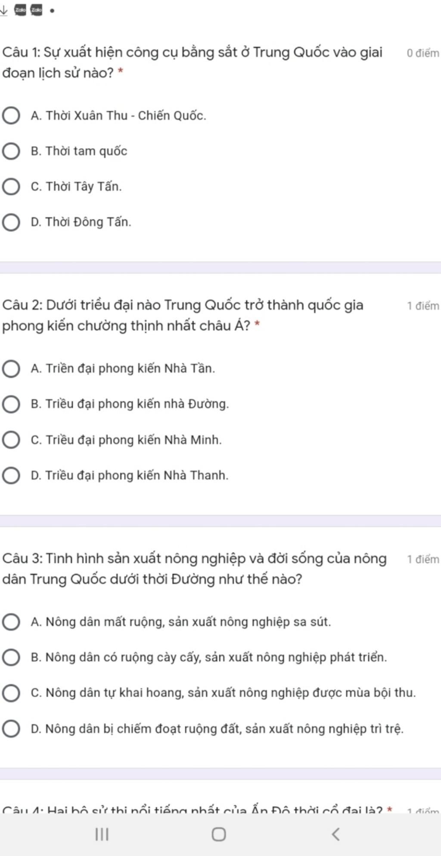This screenshot has height=856, width=441.
Task: Open the first Zalo notification icon
Action: click(21, 10)
